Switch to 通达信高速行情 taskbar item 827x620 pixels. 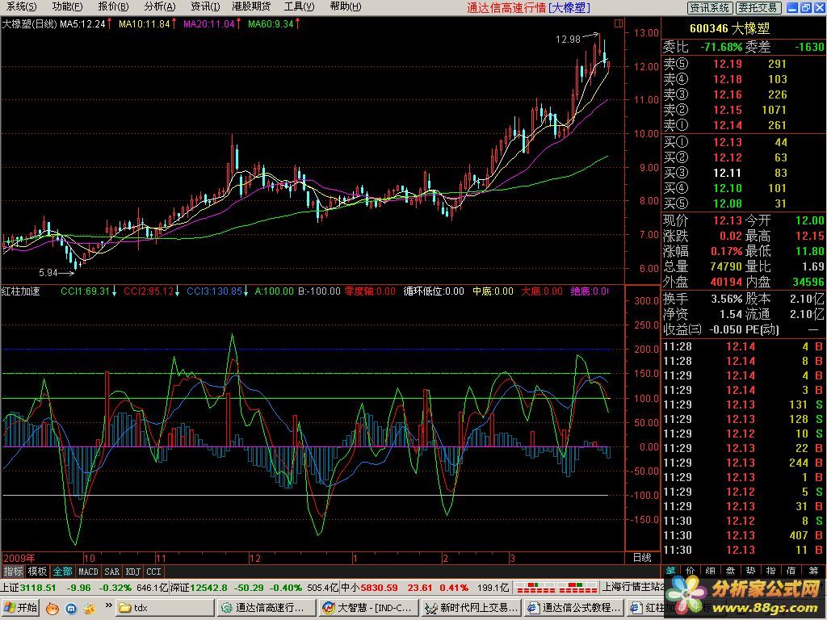[x=267, y=608]
